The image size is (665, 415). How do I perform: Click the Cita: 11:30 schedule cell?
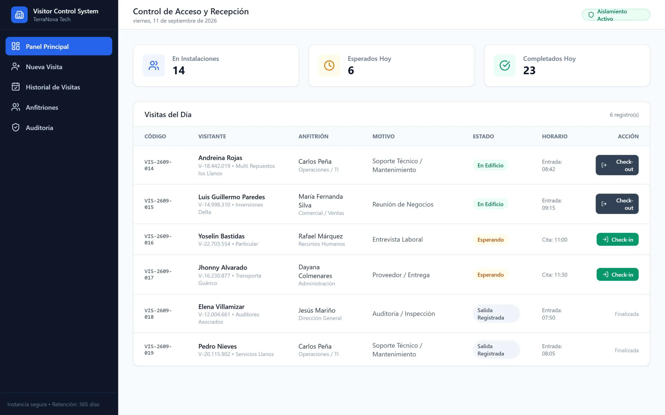click(x=554, y=274)
